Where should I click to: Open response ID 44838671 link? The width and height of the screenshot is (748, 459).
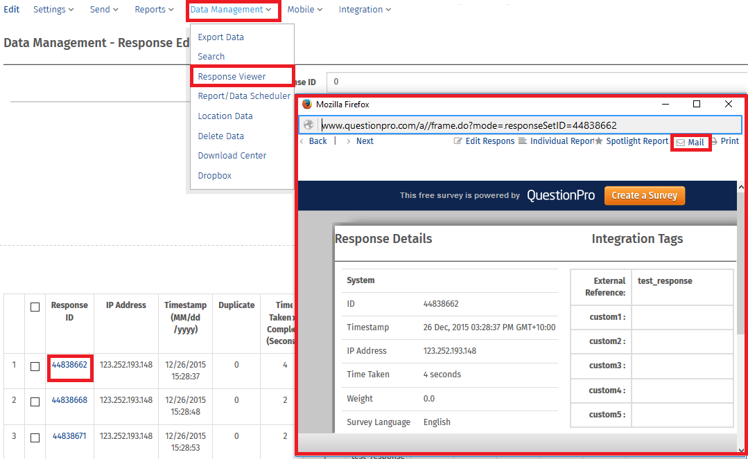tap(69, 435)
